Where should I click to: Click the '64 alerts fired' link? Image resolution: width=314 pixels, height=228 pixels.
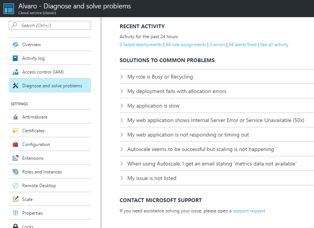coord(242,45)
